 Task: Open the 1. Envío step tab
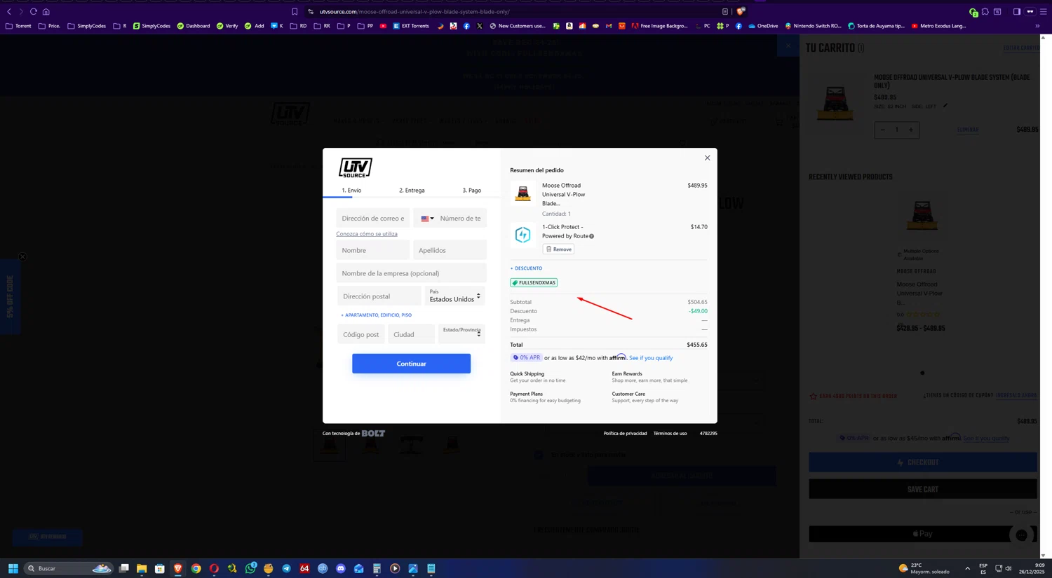pyautogui.click(x=351, y=191)
